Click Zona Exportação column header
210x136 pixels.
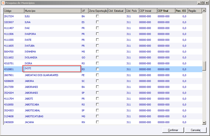tap(98, 11)
